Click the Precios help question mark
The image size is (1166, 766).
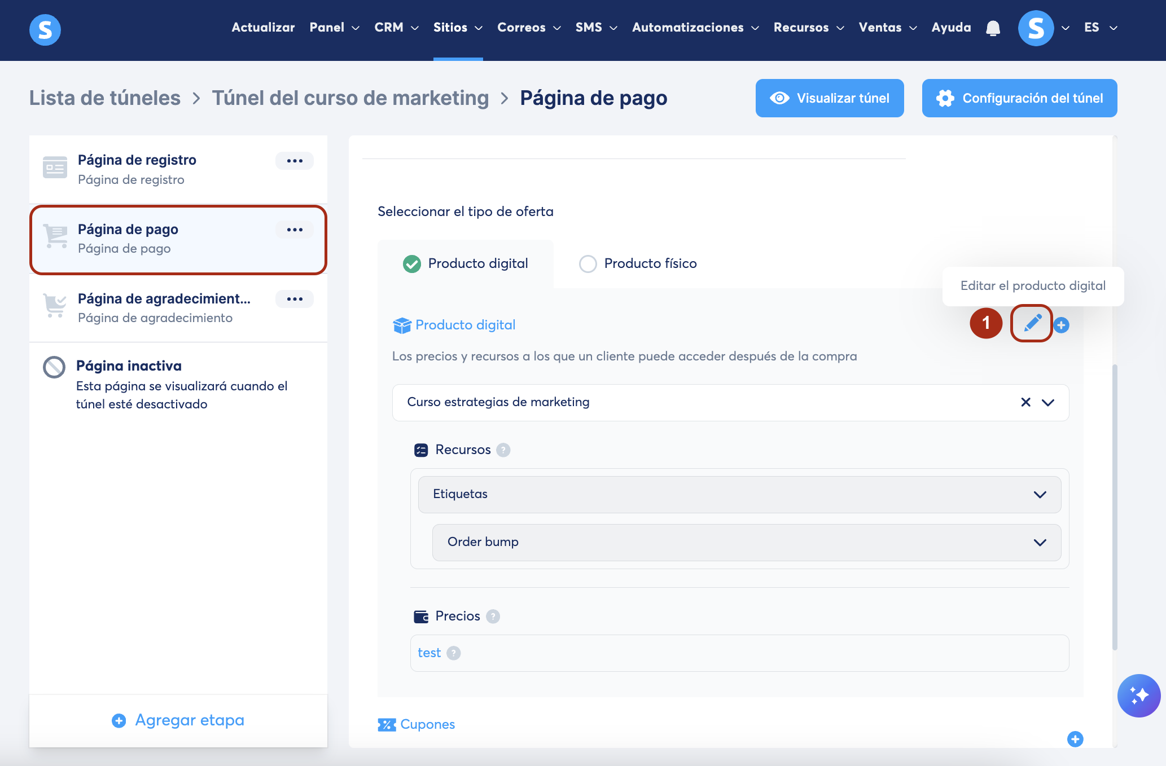pyautogui.click(x=493, y=617)
